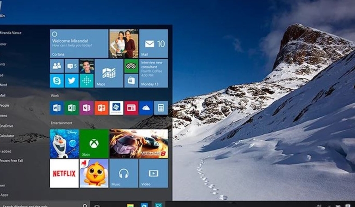Click the microphone icon in the search box
The height and width of the screenshot is (207, 355).
pyautogui.click(x=85, y=206)
